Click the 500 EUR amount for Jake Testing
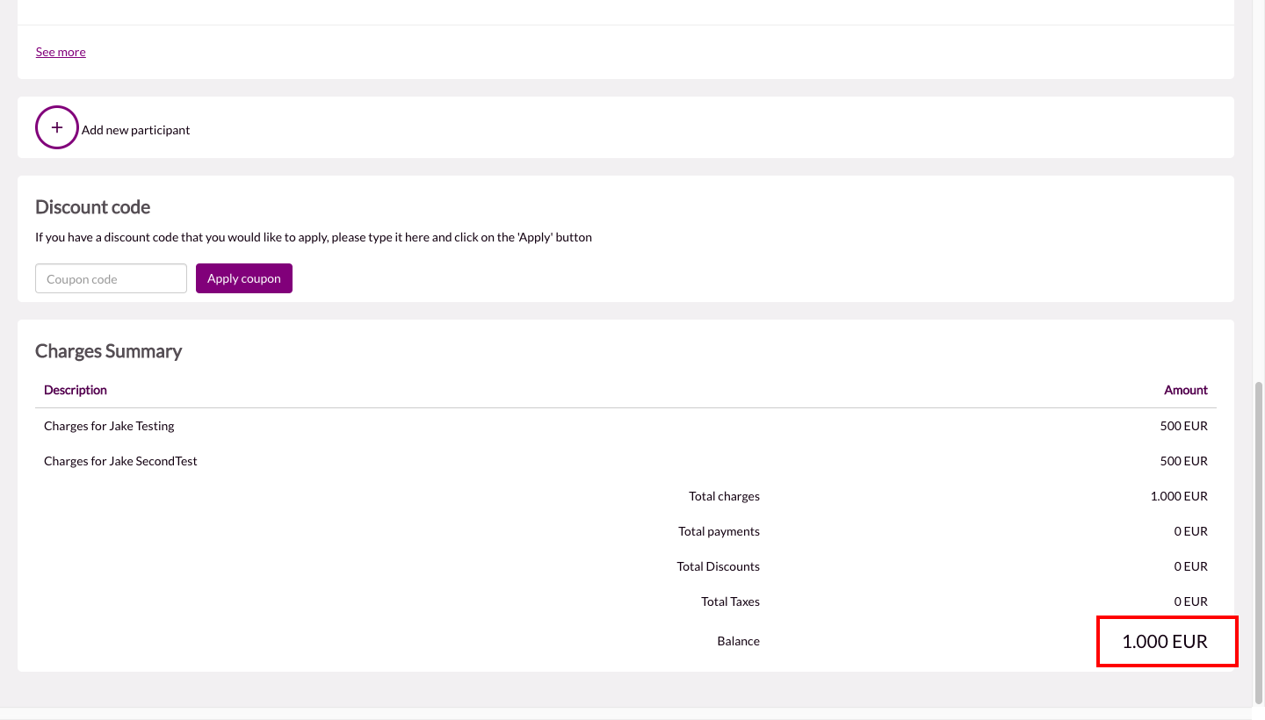 pos(1183,426)
